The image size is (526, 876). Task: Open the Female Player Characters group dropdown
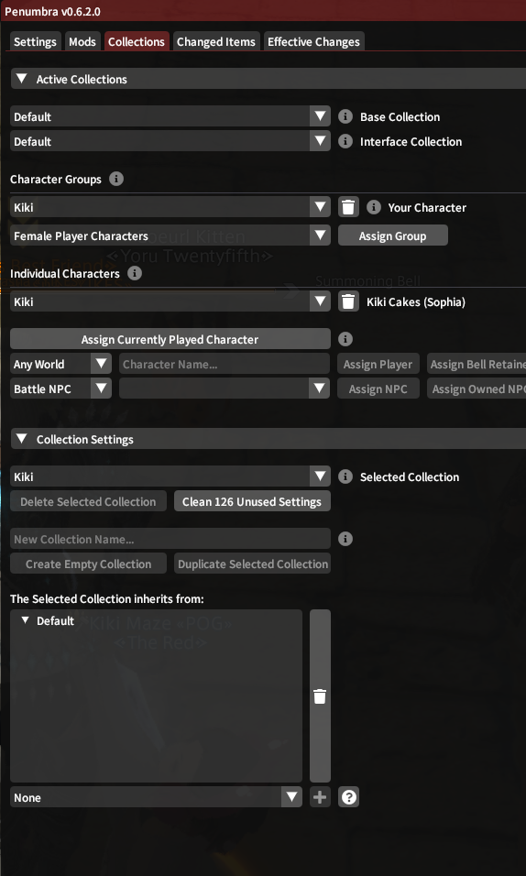click(x=170, y=235)
